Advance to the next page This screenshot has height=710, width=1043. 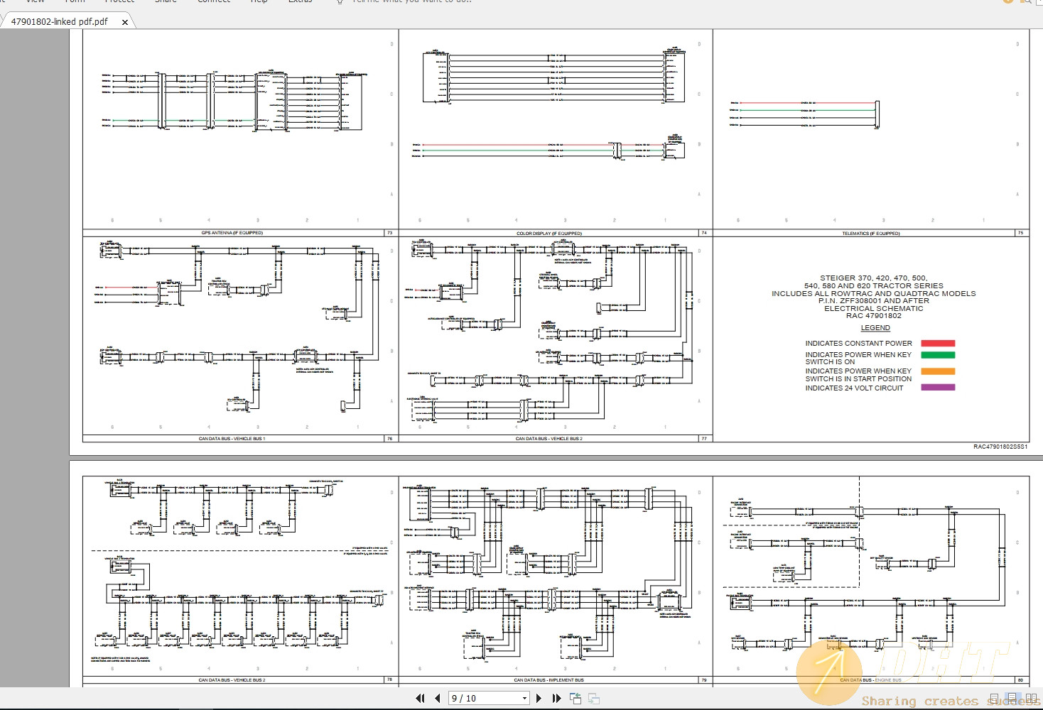(x=539, y=699)
